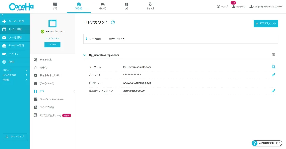
Task: Delete FTP account trash icon
Action: pos(274,54)
